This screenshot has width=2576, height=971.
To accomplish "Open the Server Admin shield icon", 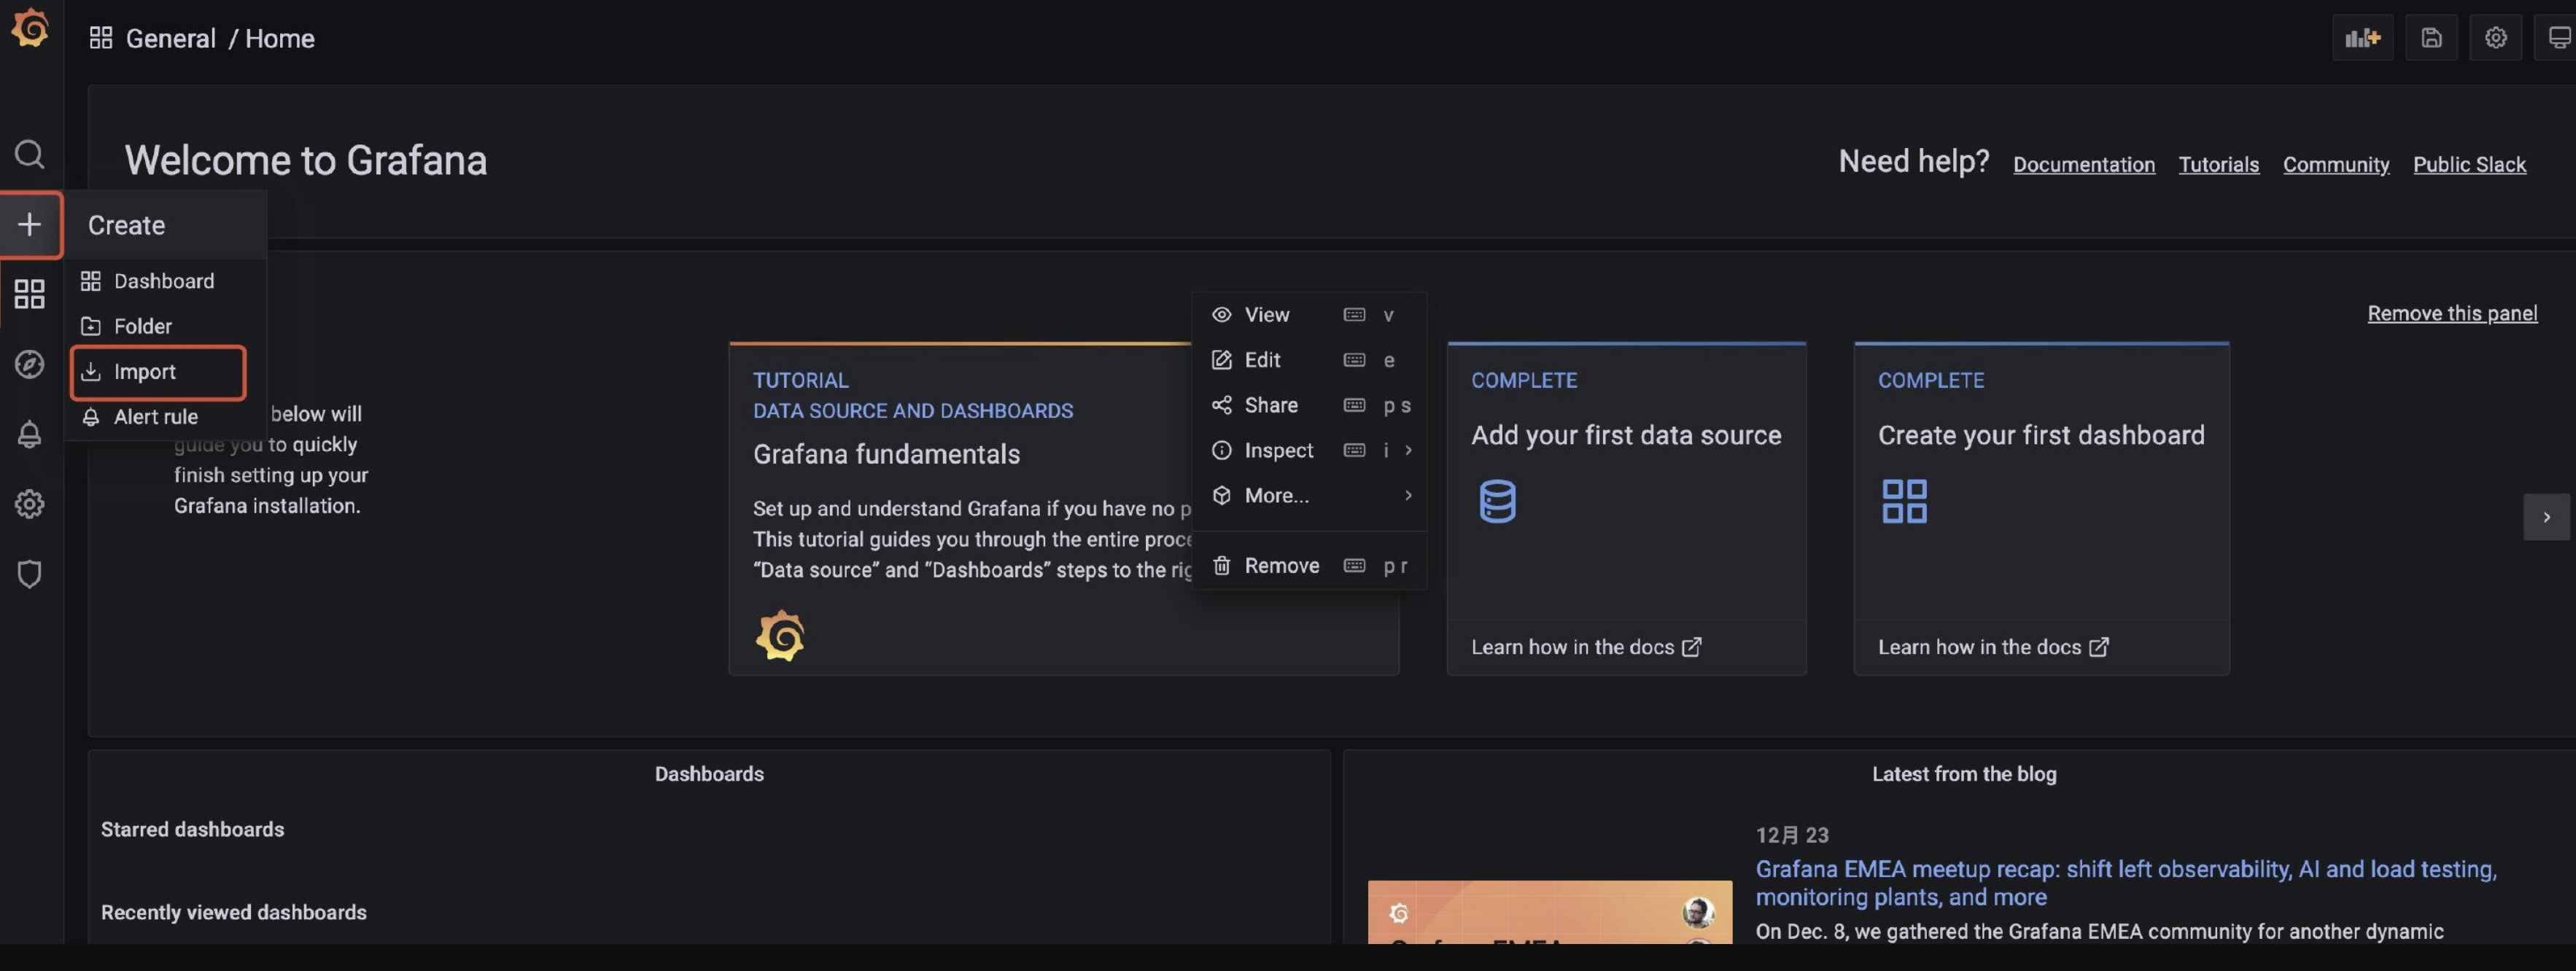I will 30,574.
